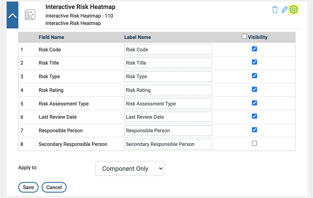Edit the Responsible Person label field
This screenshot has width=313, height=198.
tap(168, 130)
